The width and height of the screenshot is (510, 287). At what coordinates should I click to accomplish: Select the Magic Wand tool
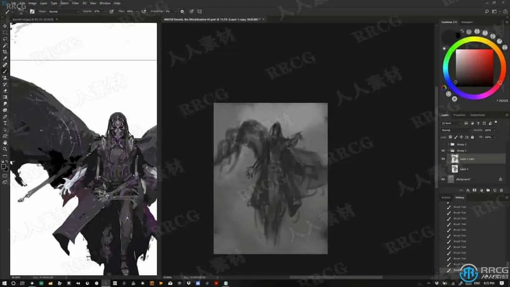tap(5, 45)
